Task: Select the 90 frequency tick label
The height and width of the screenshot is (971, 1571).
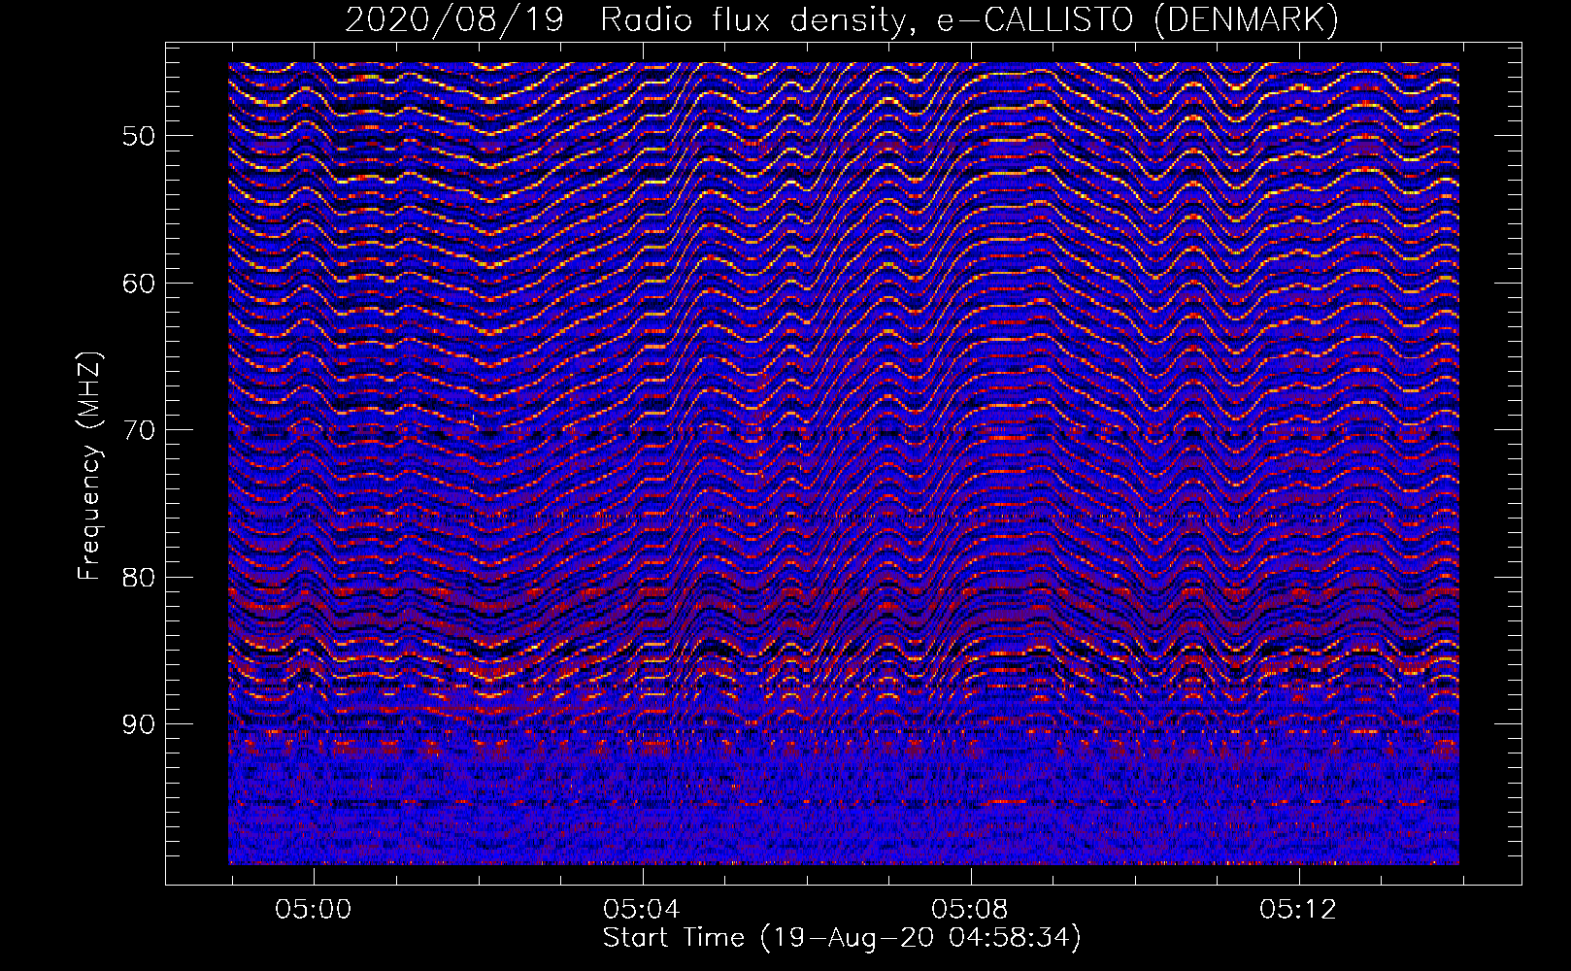Action: point(138,724)
